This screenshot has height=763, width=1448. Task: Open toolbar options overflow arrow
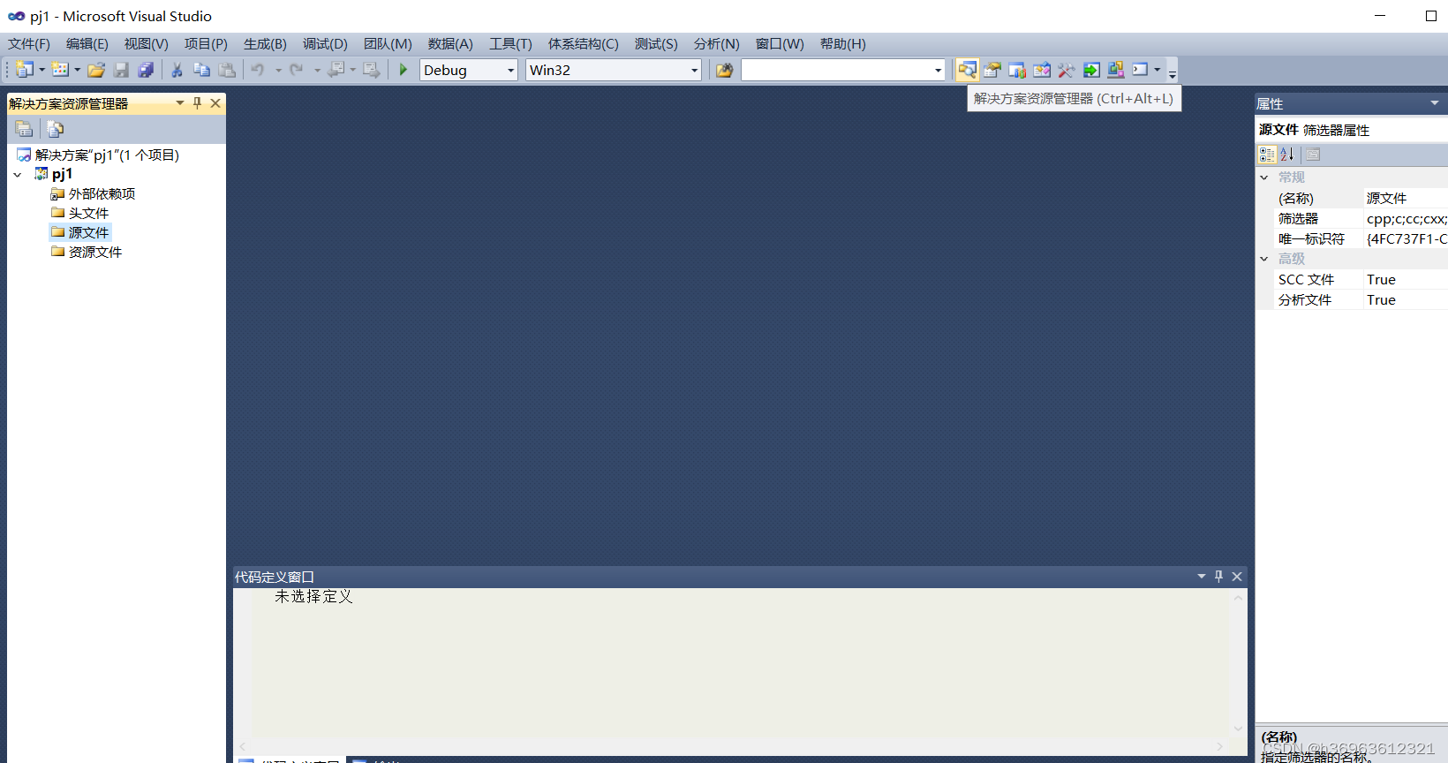click(1173, 72)
